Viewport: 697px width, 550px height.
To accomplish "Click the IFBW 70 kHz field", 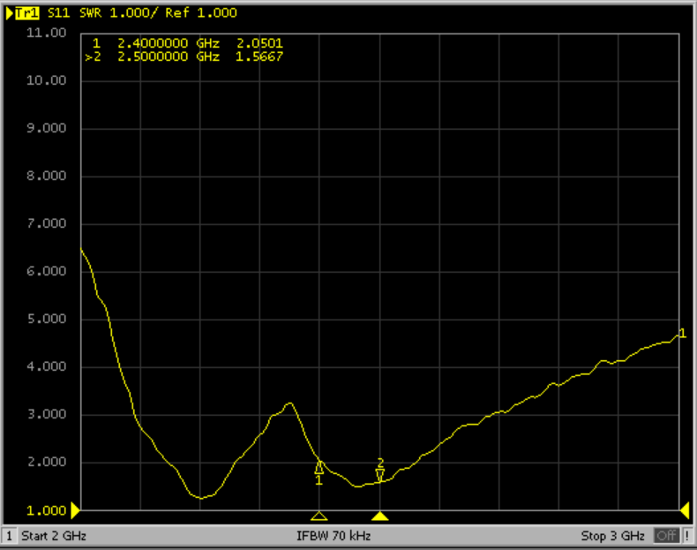I will (x=335, y=536).
